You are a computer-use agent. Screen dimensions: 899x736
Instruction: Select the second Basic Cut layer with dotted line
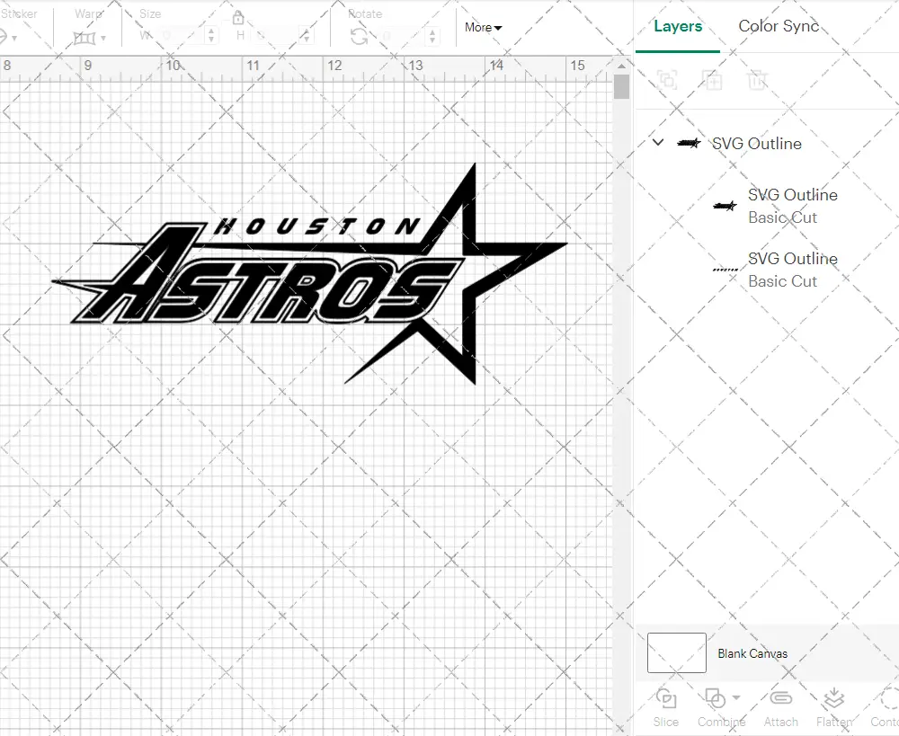click(x=792, y=270)
